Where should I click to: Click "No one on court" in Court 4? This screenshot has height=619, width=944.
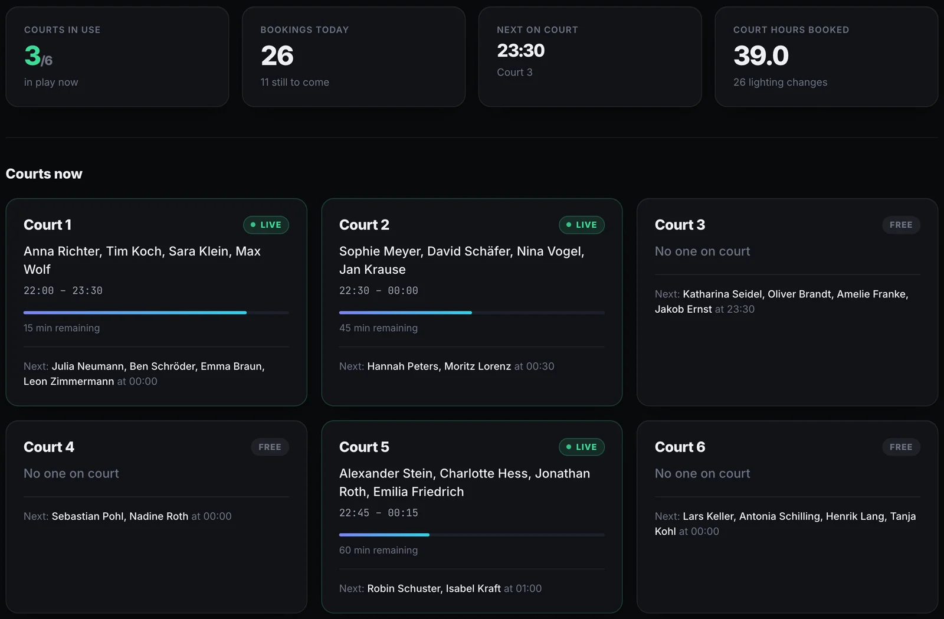(x=71, y=473)
